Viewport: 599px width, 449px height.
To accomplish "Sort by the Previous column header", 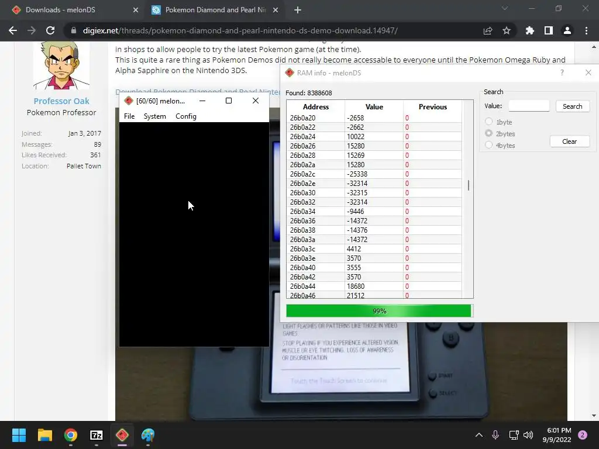I will click(432, 107).
